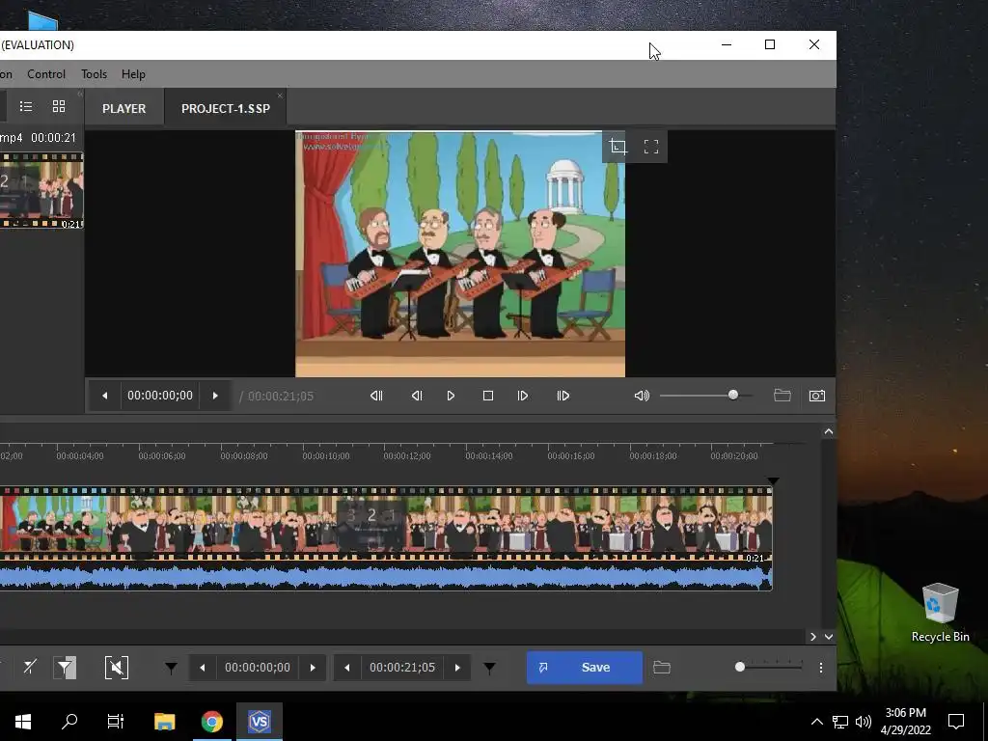
Task: Click the video filmstrip on timeline
Action: pos(386,523)
